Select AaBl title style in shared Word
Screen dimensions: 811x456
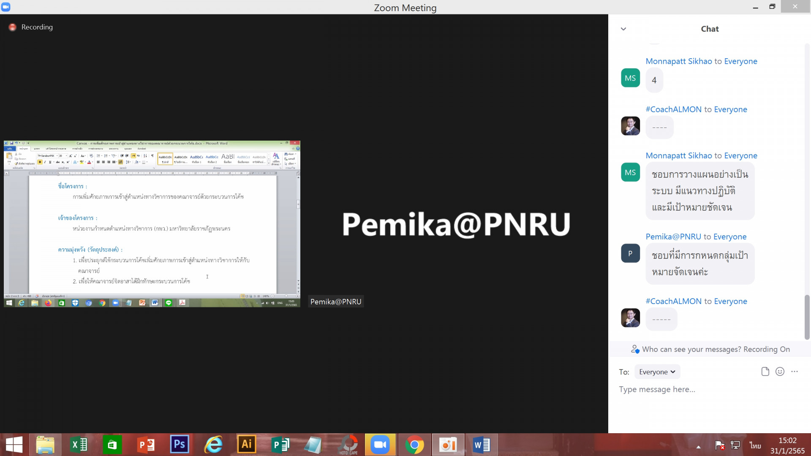pyautogui.click(x=228, y=159)
